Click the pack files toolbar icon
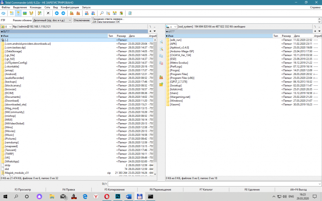 coord(72,13)
